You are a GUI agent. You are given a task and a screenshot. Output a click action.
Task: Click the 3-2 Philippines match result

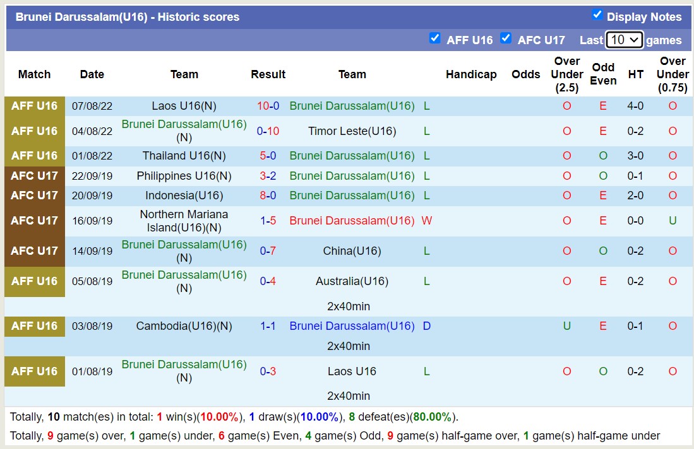(268, 176)
